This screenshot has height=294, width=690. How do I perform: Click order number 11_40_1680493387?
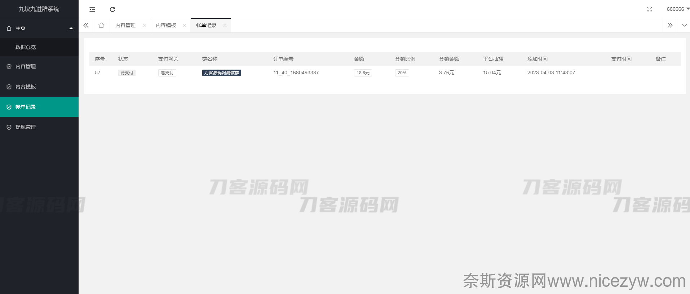click(296, 73)
